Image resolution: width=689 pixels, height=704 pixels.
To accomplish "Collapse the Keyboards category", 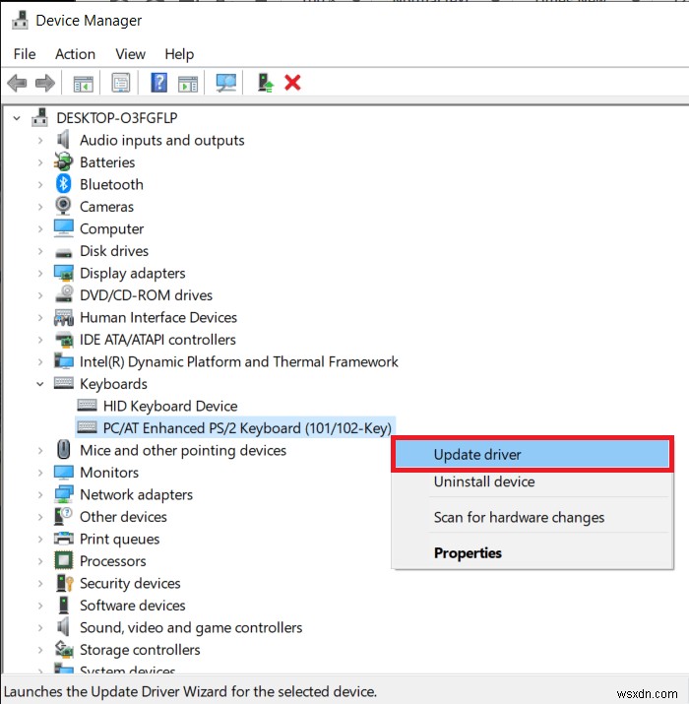I will (40, 384).
